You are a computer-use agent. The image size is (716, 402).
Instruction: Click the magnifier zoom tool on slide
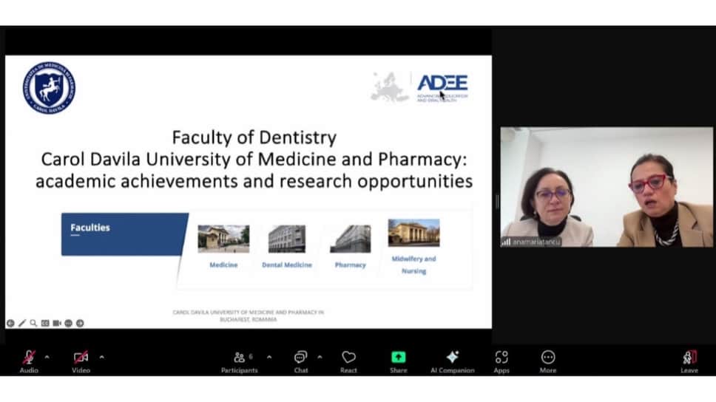[x=33, y=323]
